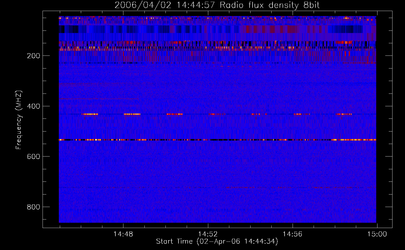Click the "Start Time (02-Apr-06 14:44:34)" label
Image resolution: width=405 pixels, height=250 pixels.
coord(217,241)
